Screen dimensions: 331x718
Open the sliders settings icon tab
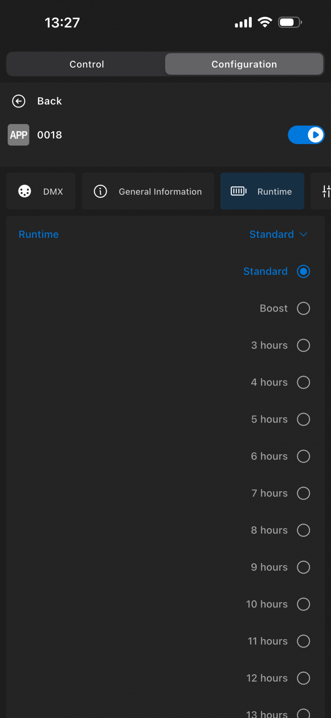[x=326, y=192]
